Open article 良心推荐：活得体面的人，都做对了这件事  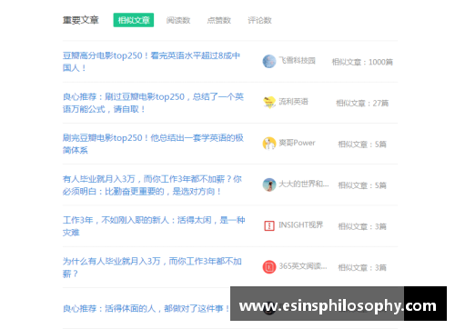[x=146, y=308]
